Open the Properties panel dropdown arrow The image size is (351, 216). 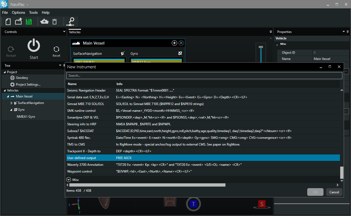click(x=344, y=32)
